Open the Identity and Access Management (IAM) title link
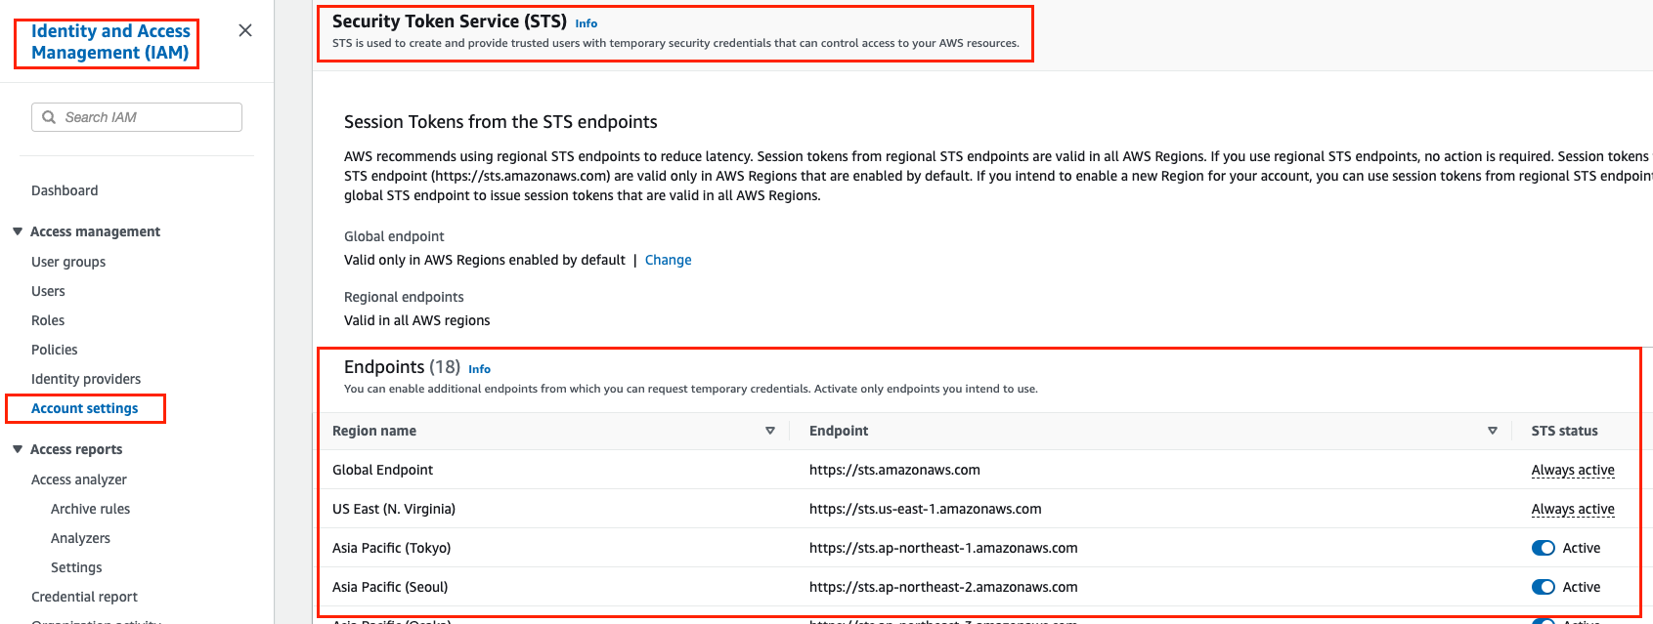 pos(110,42)
